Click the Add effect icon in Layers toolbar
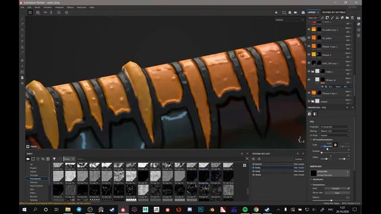 click(322, 18)
